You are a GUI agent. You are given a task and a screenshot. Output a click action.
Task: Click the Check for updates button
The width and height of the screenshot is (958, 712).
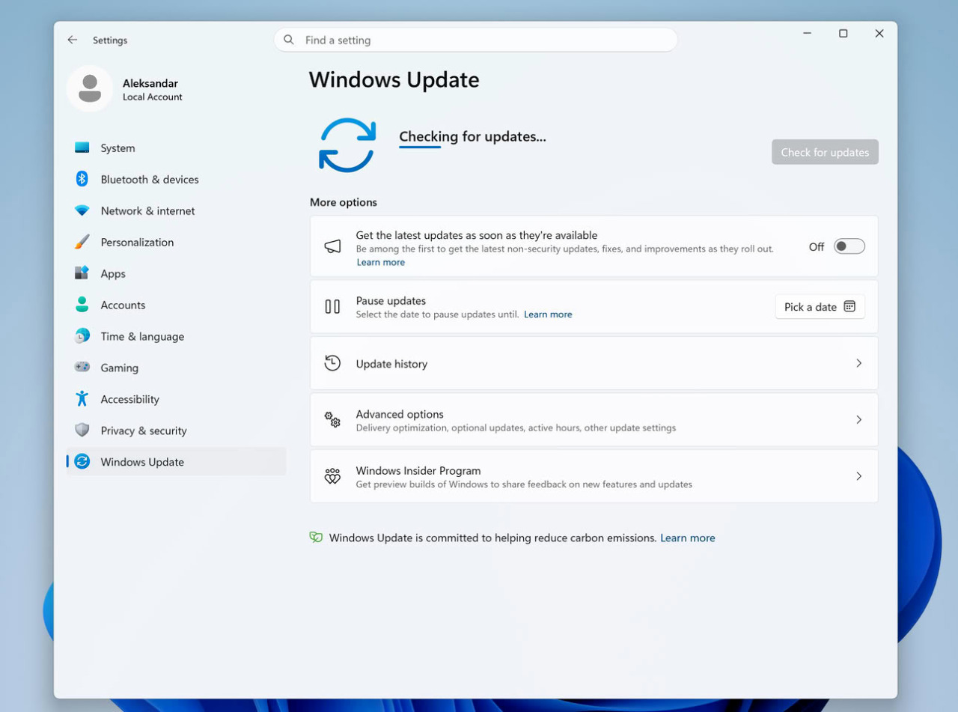pyautogui.click(x=825, y=152)
